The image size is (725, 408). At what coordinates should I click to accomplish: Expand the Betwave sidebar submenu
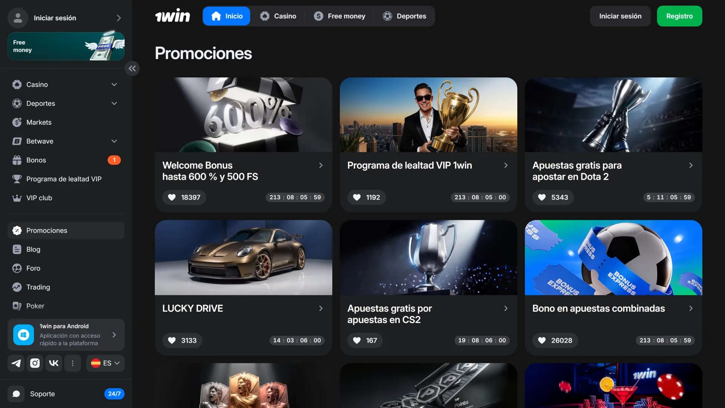114,141
